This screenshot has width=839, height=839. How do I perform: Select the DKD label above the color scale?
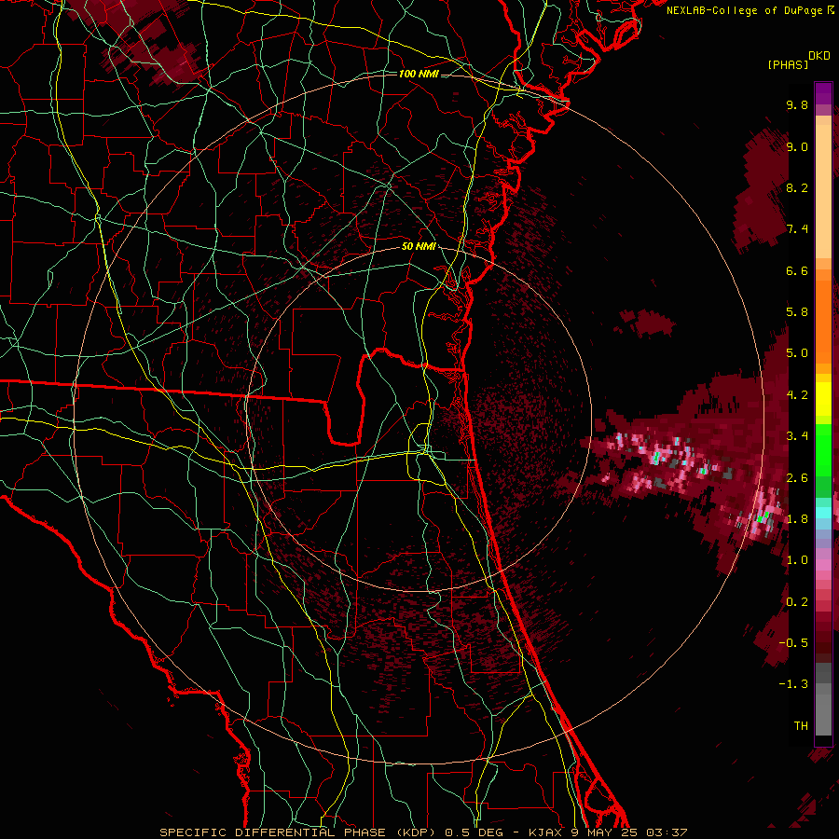point(819,56)
